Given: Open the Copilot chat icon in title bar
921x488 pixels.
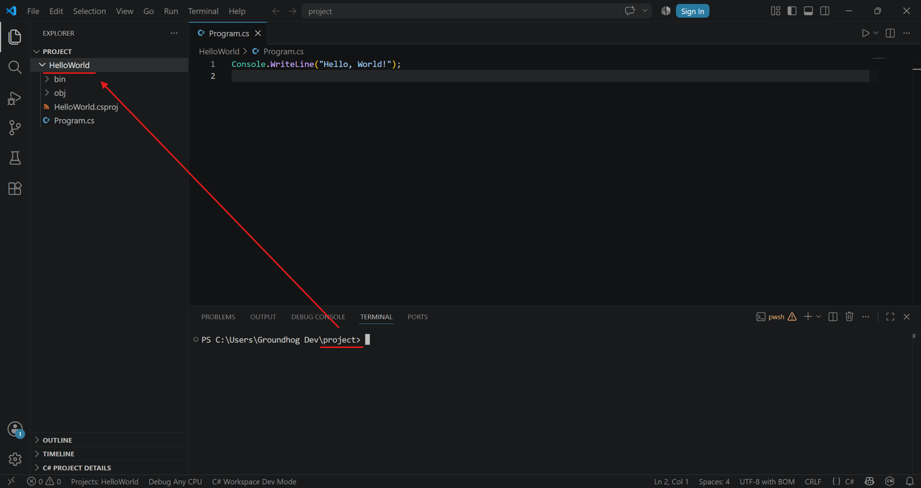Looking at the screenshot, I should point(630,11).
